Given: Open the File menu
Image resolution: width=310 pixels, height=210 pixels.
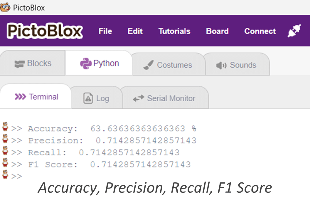Looking at the screenshot, I should coord(105,31).
